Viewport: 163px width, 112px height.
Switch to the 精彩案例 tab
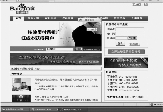pyautogui.click(x=51, y=18)
